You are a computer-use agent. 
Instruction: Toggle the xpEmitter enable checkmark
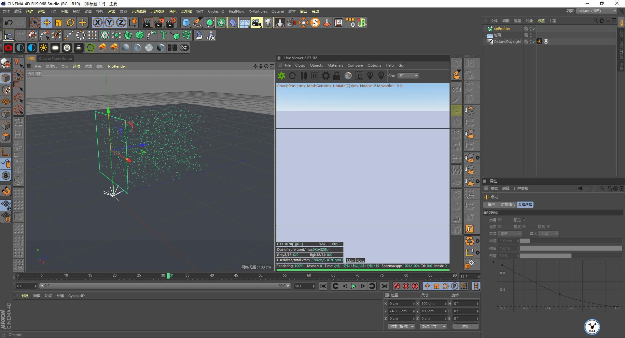pos(533,29)
